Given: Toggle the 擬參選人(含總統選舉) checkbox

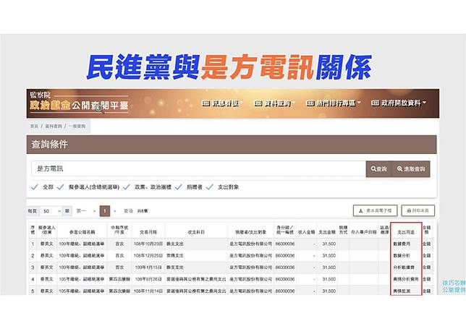Looking at the screenshot, I should click(x=61, y=187).
